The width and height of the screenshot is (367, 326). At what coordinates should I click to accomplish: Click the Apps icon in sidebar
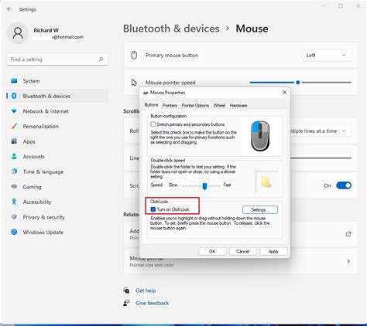point(14,141)
